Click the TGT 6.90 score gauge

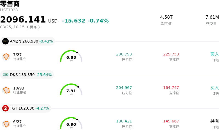pos(71,123)
